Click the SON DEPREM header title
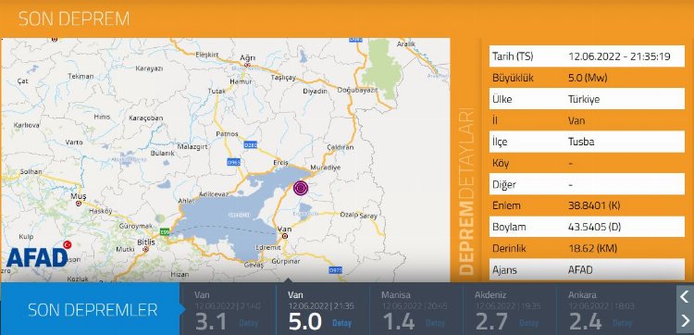Image resolution: width=694 pixels, height=335 pixels. tap(74, 19)
